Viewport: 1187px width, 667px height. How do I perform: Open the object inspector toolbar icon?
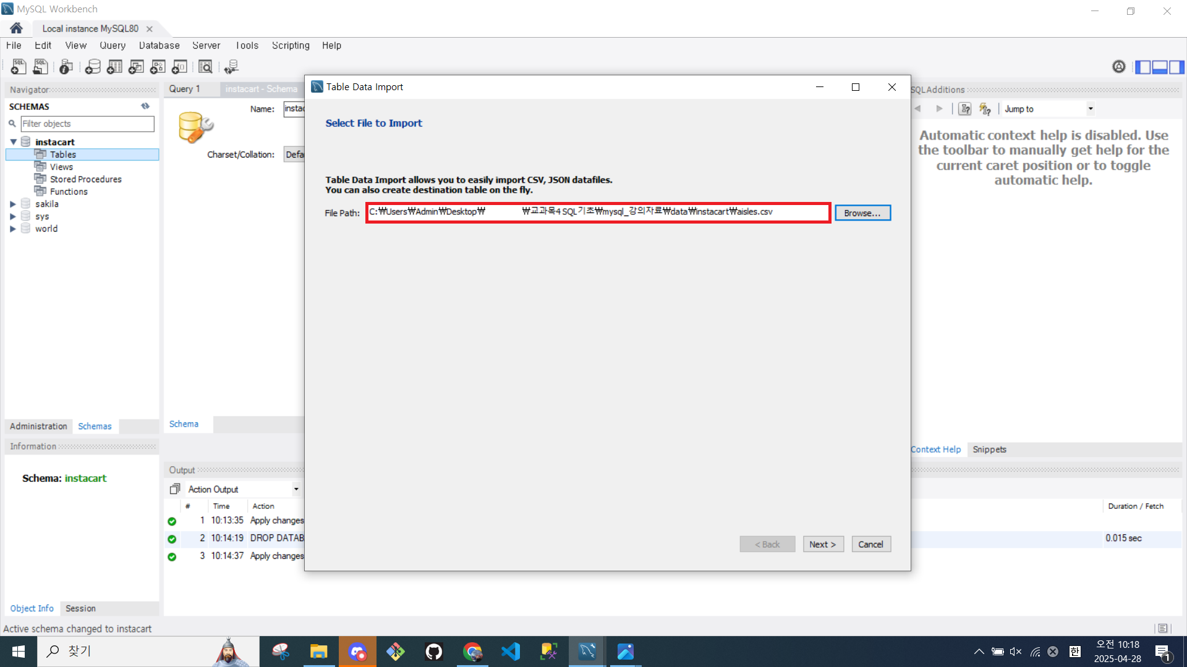[66, 67]
